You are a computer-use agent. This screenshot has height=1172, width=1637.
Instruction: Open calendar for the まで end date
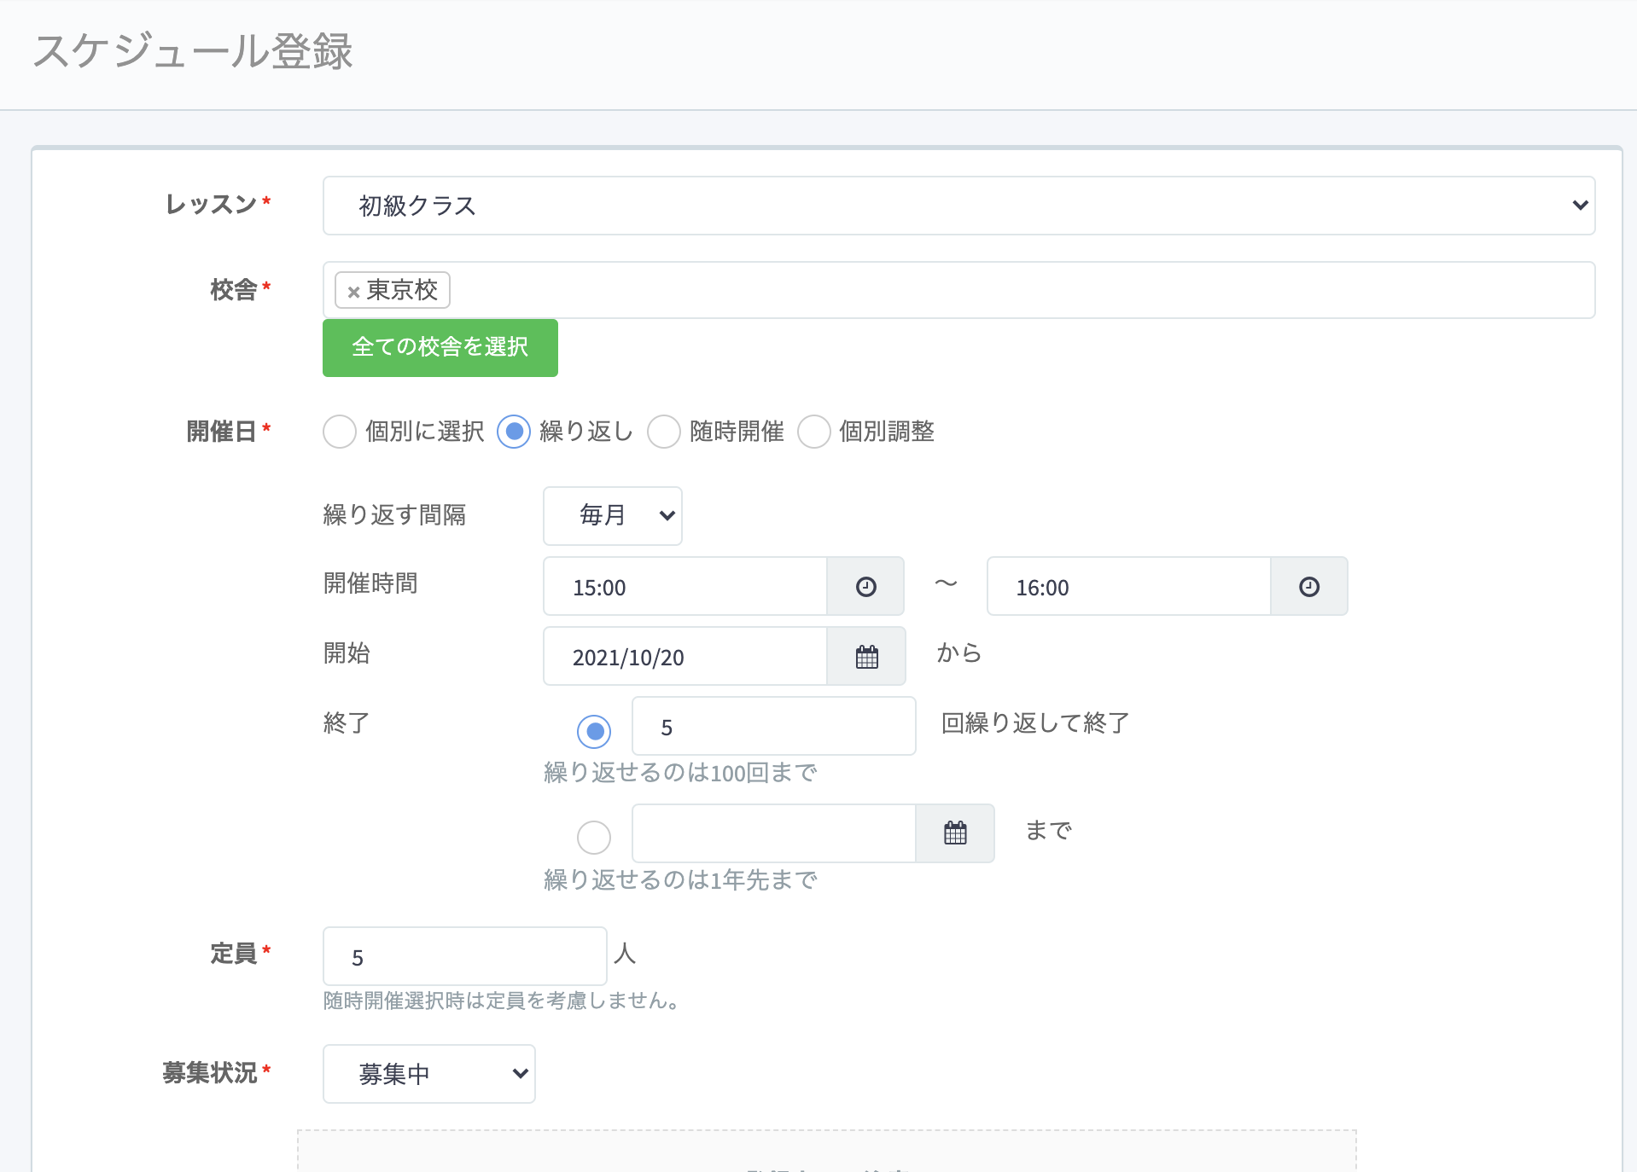955,833
